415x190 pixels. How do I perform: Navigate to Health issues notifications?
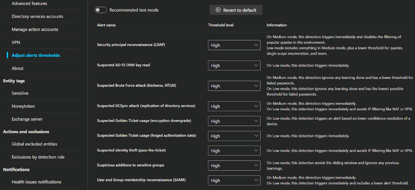coord(36,182)
